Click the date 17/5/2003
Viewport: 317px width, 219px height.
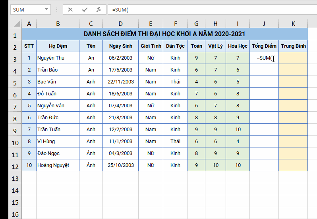121,70
